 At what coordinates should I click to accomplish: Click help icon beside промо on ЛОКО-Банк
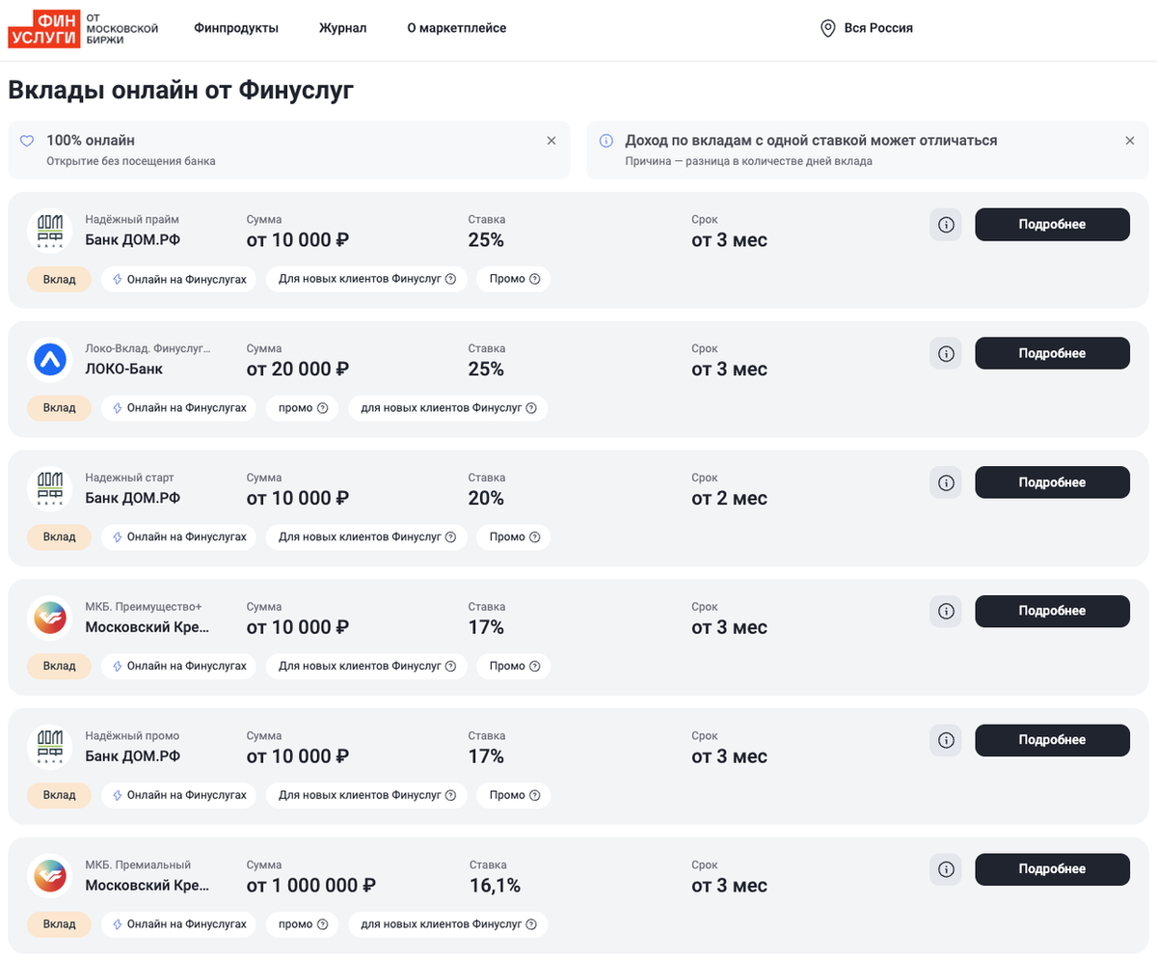pyautogui.click(x=323, y=409)
